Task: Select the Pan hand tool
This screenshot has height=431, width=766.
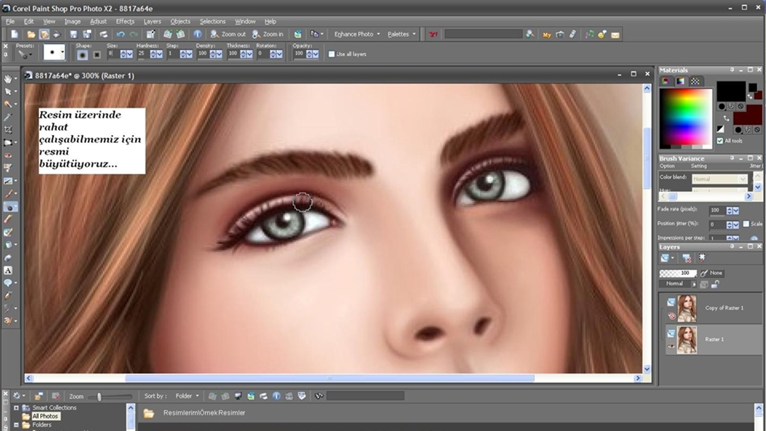Action: (x=8, y=79)
